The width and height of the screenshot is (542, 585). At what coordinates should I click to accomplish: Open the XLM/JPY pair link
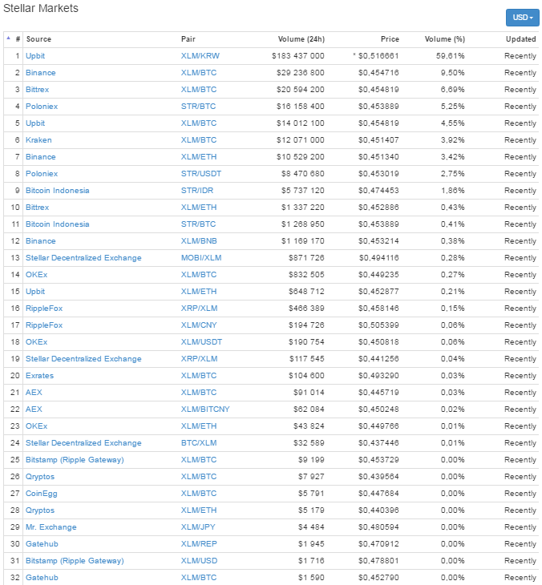point(198,526)
